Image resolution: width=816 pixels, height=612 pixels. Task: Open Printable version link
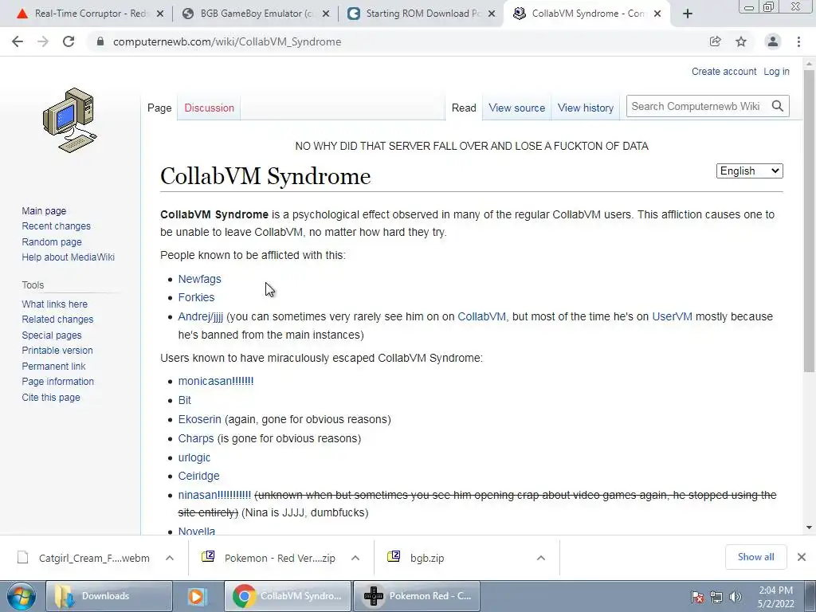pos(57,351)
